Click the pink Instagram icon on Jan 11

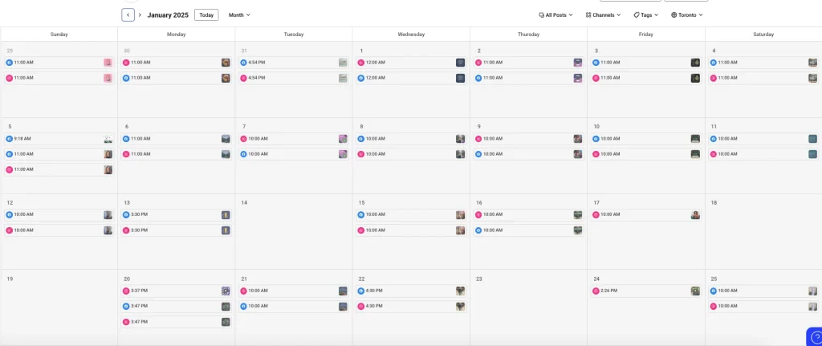(x=713, y=154)
